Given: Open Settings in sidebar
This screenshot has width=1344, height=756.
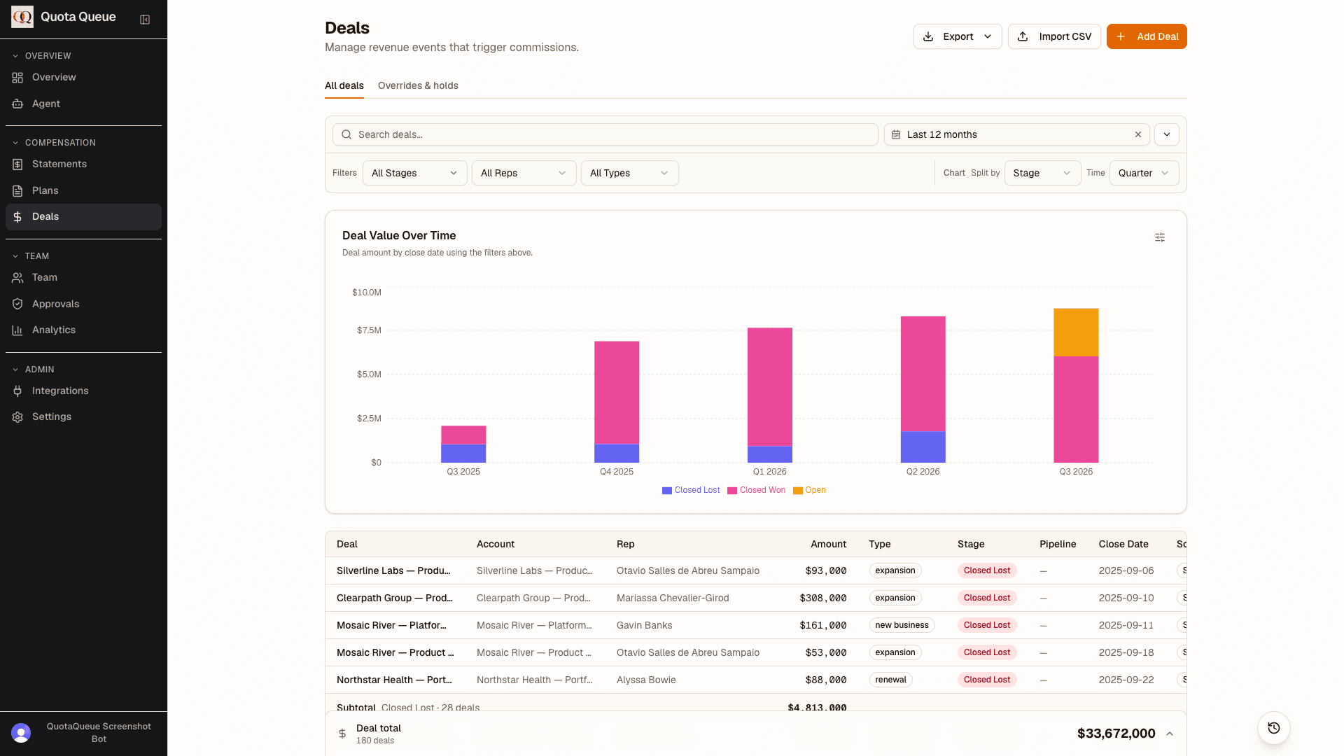Looking at the screenshot, I should point(83,416).
